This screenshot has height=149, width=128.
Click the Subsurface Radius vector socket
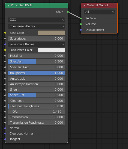click(5, 44)
